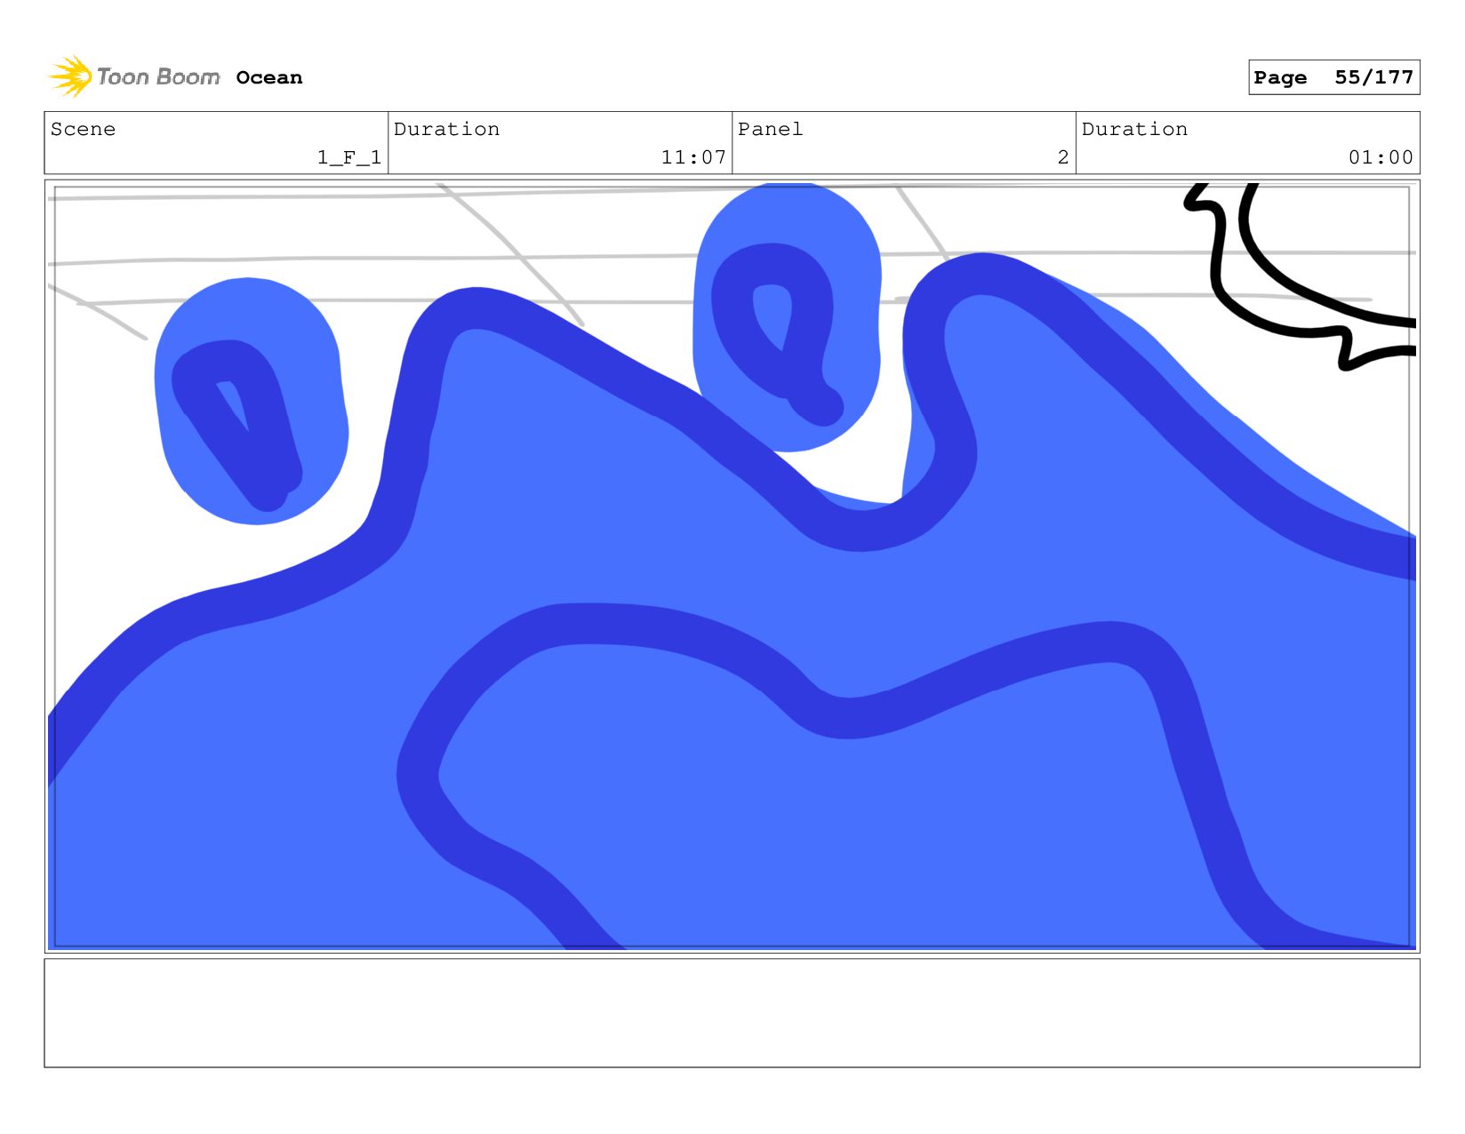Click the 'Panel' header label
Image resolution: width=1465 pixels, height=1134 pixels.
point(770,129)
